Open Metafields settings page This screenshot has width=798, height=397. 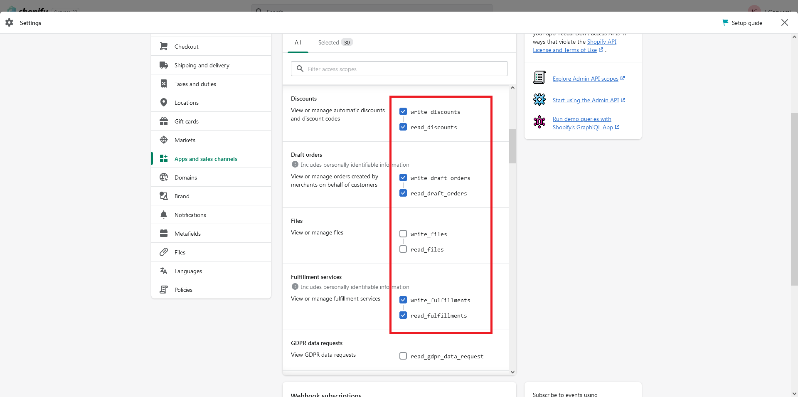tap(211, 234)
